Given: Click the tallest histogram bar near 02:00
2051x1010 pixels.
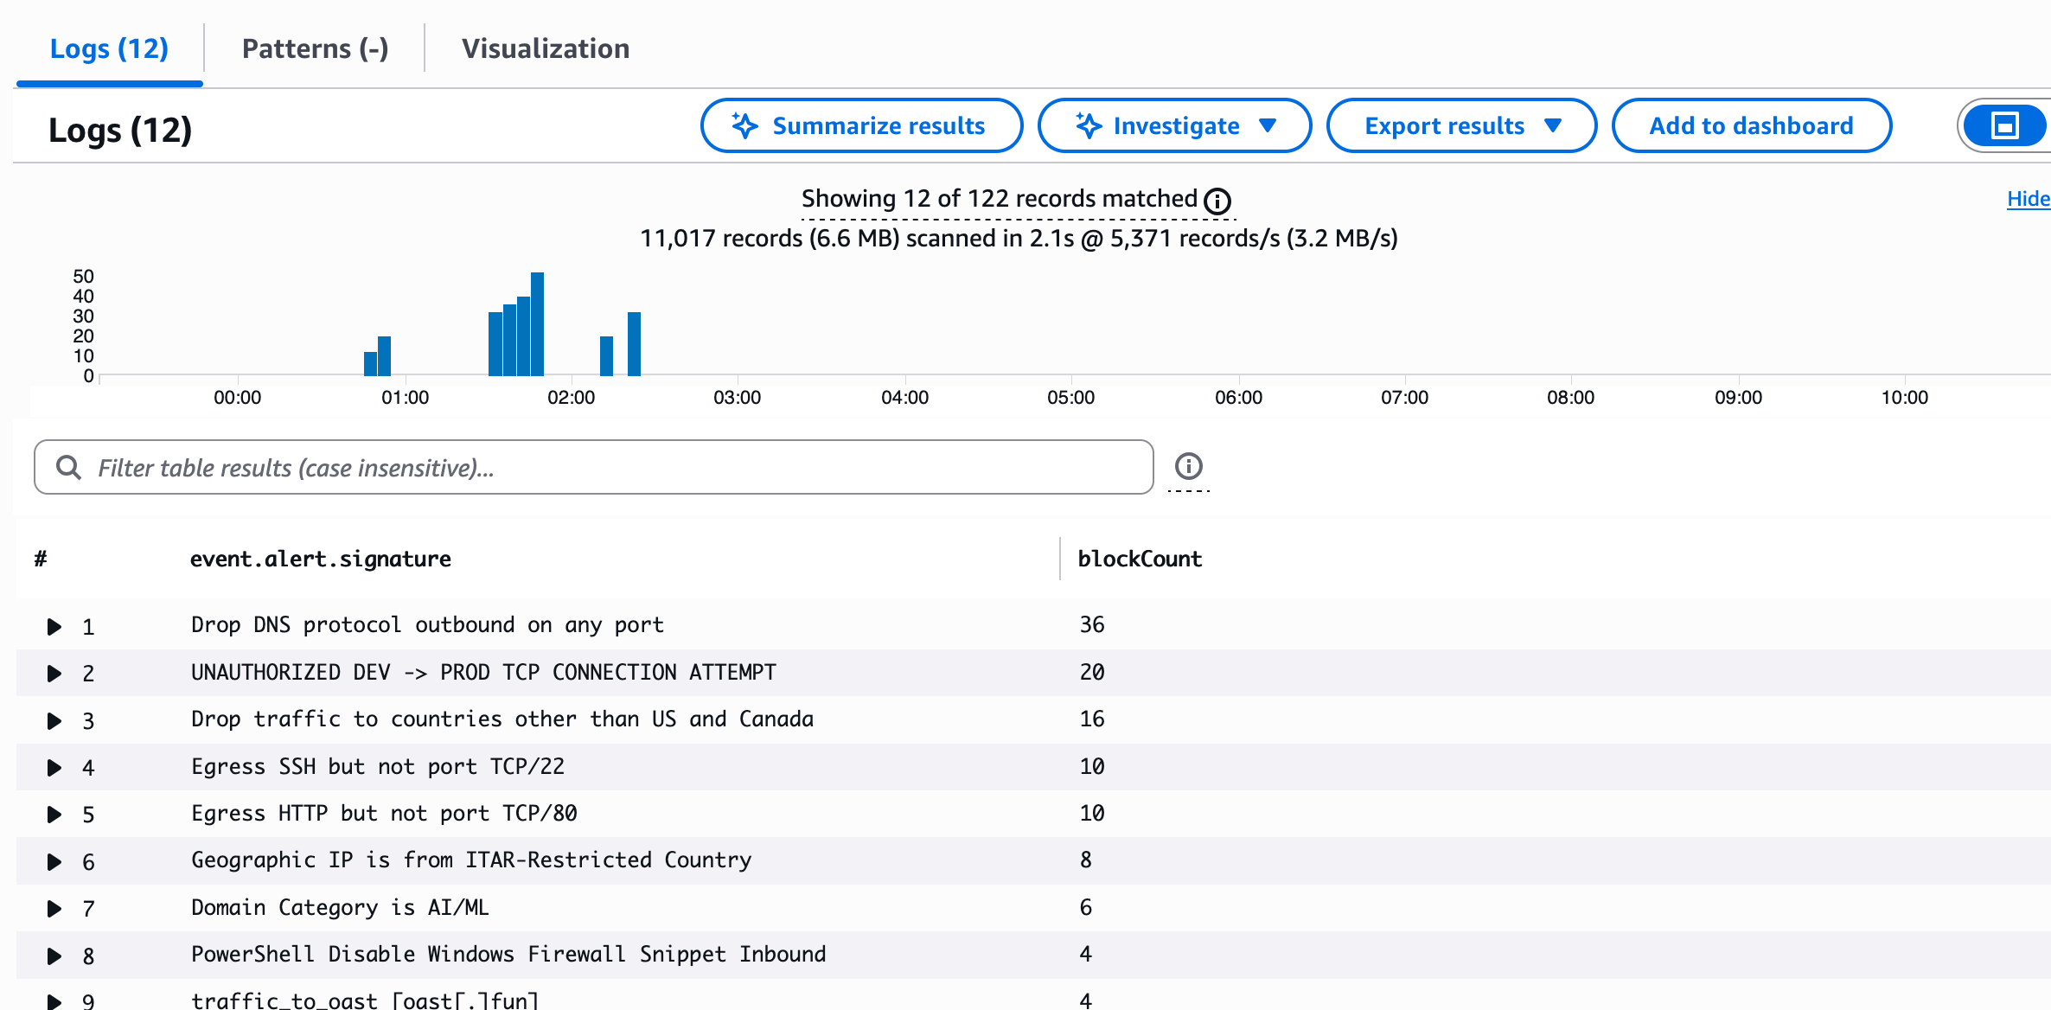Looking at the screenshot, I should click(537, 324).
